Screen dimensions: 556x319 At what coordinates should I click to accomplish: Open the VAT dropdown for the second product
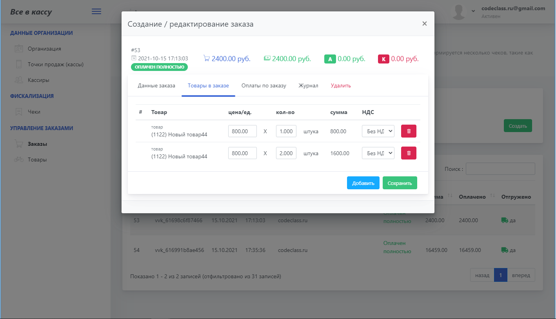tap(378, 153)
